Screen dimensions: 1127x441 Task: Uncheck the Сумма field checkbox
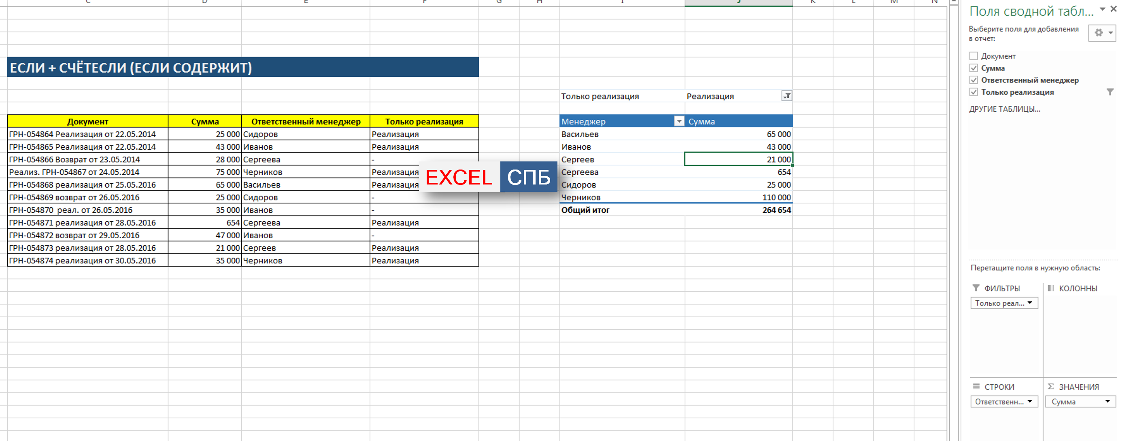(x=974, y=68)
